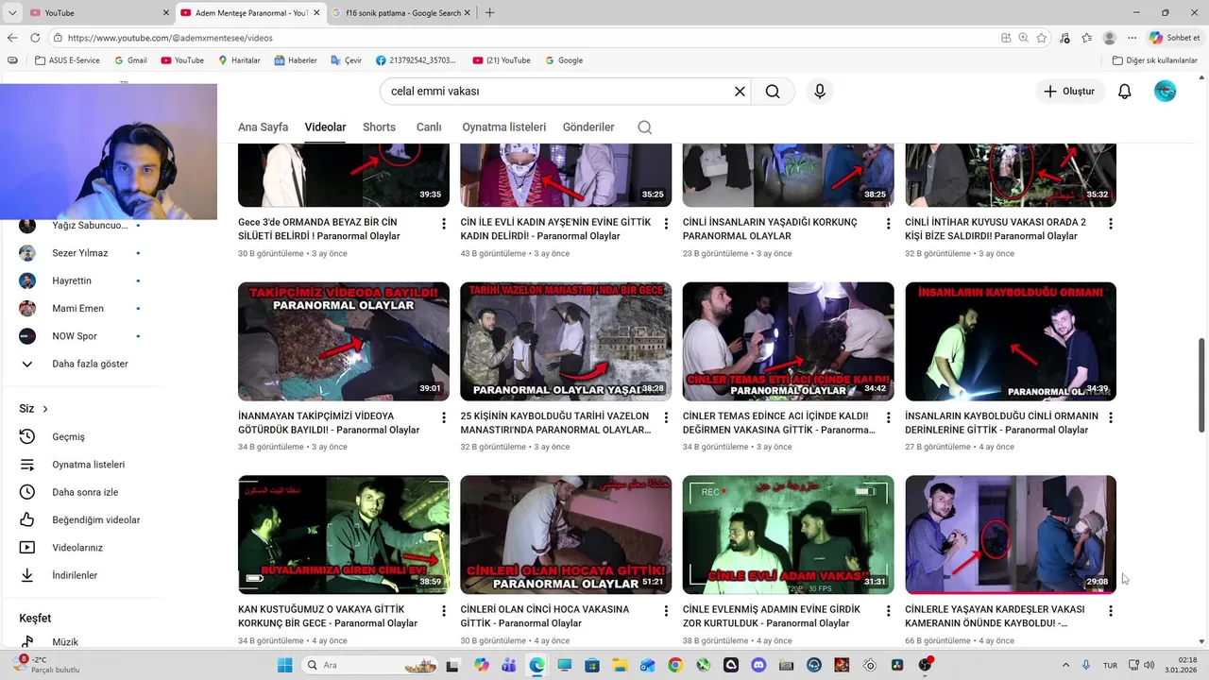Open options menu for CİN İLE EVLİ KADIN AYŞE video

pyautogui.click(x=666, y=224)
